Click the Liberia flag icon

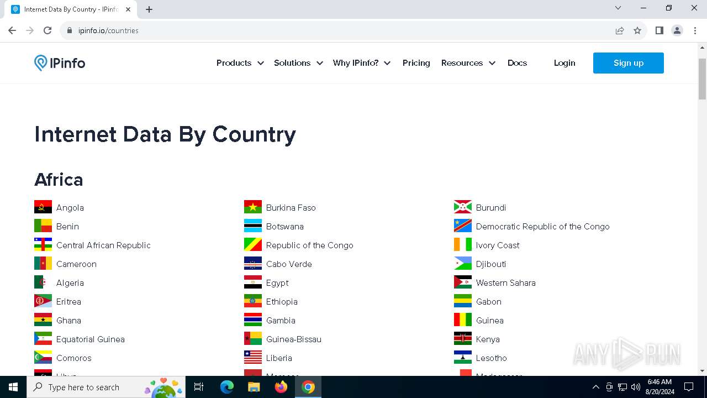coord(253,358)
